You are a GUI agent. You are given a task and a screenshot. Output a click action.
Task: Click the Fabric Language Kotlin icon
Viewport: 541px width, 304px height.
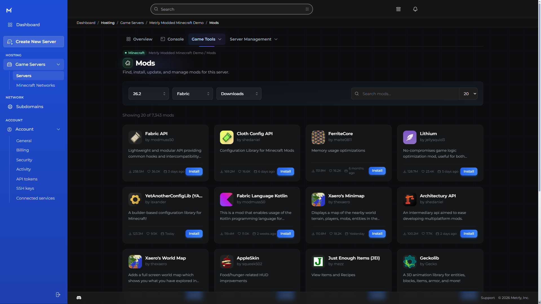pyautogui.click(x=227, y=200)
